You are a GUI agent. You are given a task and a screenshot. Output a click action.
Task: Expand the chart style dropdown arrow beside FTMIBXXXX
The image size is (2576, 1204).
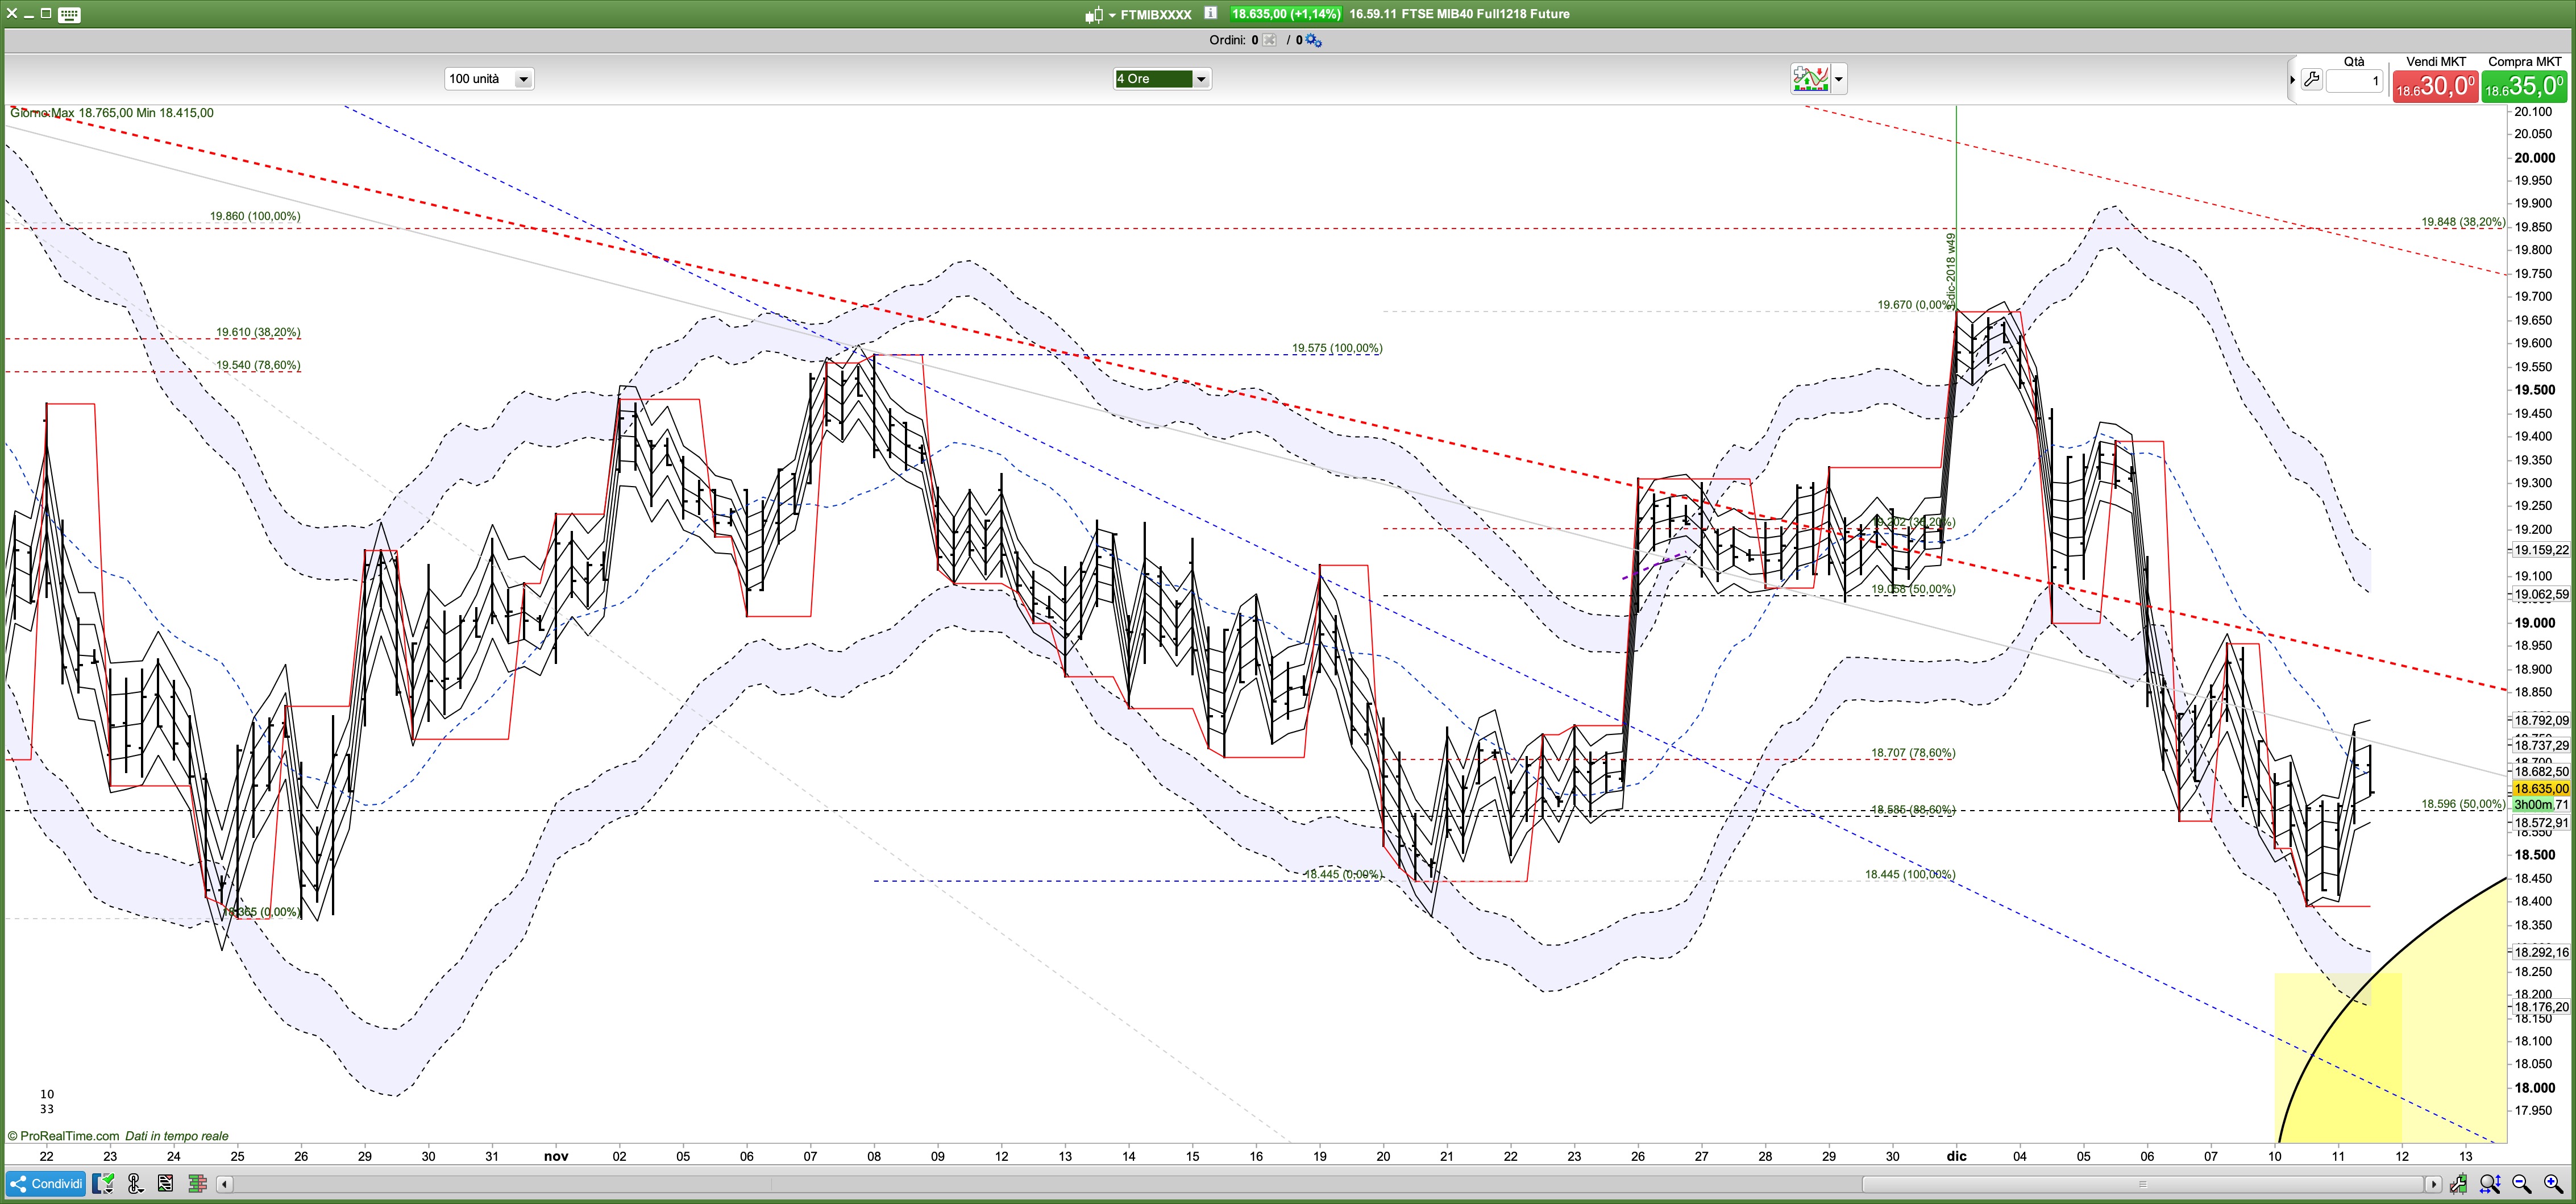point(1112,15)
